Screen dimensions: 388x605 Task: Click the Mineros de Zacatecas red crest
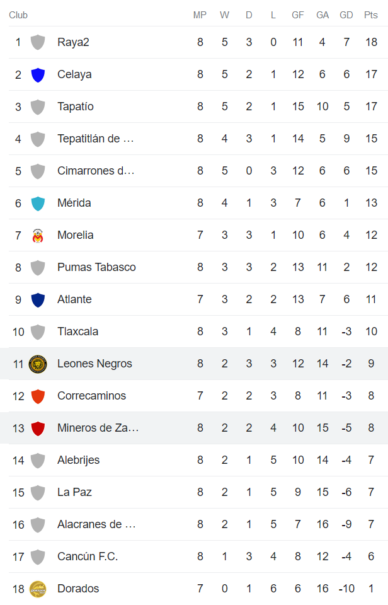(38, 428)
